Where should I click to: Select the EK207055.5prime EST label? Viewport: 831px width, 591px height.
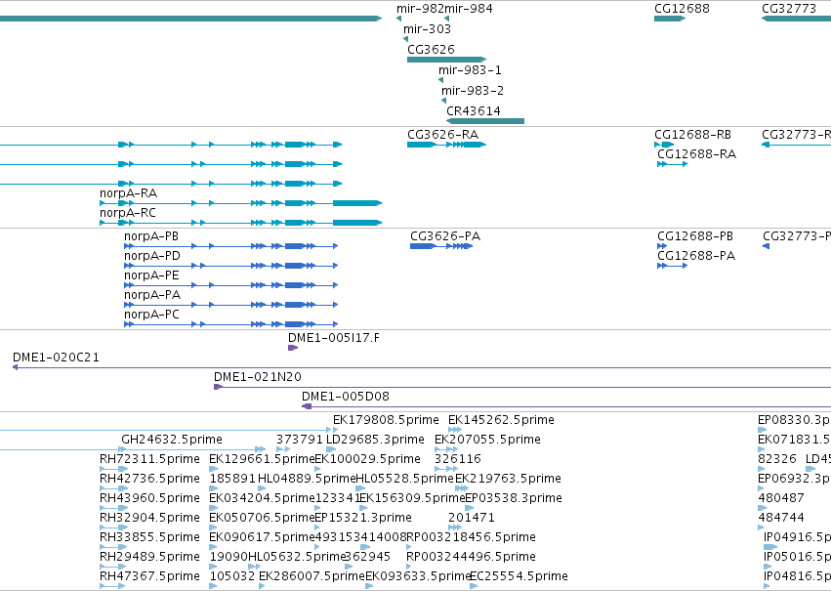coord(487,440)
